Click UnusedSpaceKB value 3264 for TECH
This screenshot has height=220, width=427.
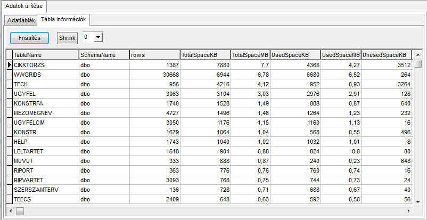pos(387,84)
